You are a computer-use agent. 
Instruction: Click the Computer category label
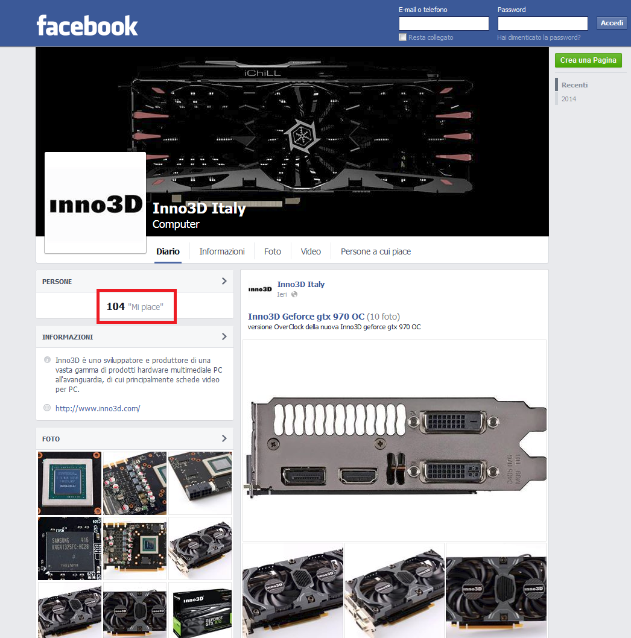(176, 224)
